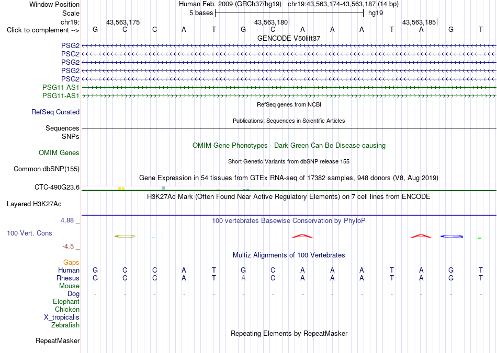Viewport: 497px width, 353px height.
Task: Click the 43,563,185 coordinate label
Action: pyautogui.click(x=419, y=22)
